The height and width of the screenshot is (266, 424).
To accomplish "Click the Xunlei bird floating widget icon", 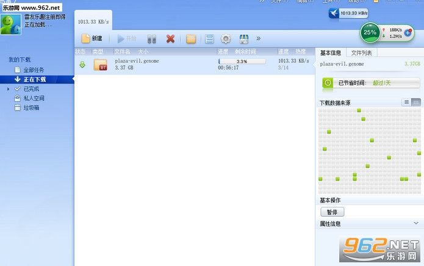I will coord(334,13).
